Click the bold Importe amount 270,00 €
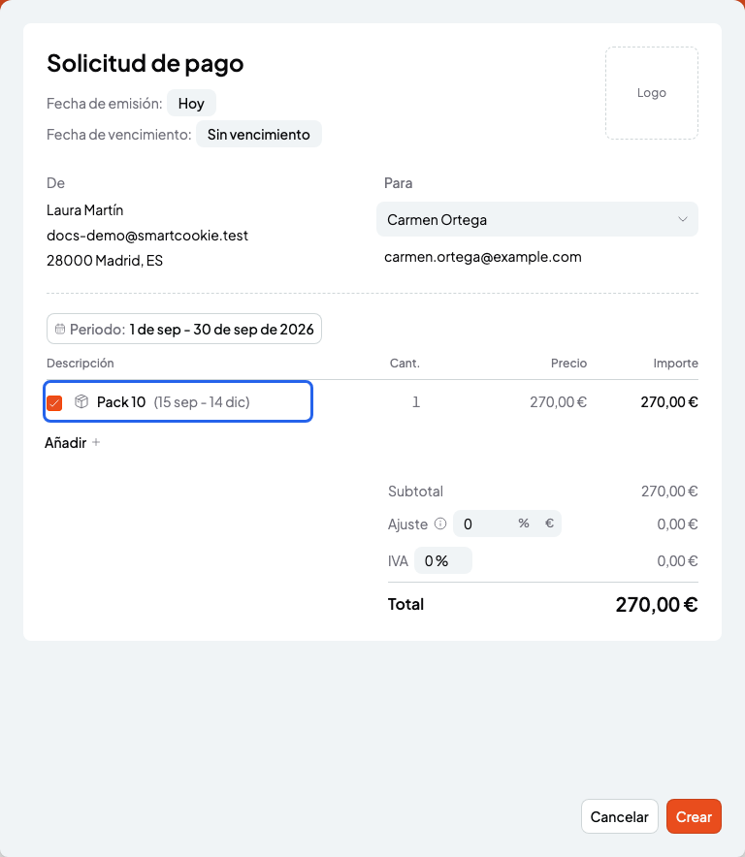The image size is (745, 857). [669, 401]
